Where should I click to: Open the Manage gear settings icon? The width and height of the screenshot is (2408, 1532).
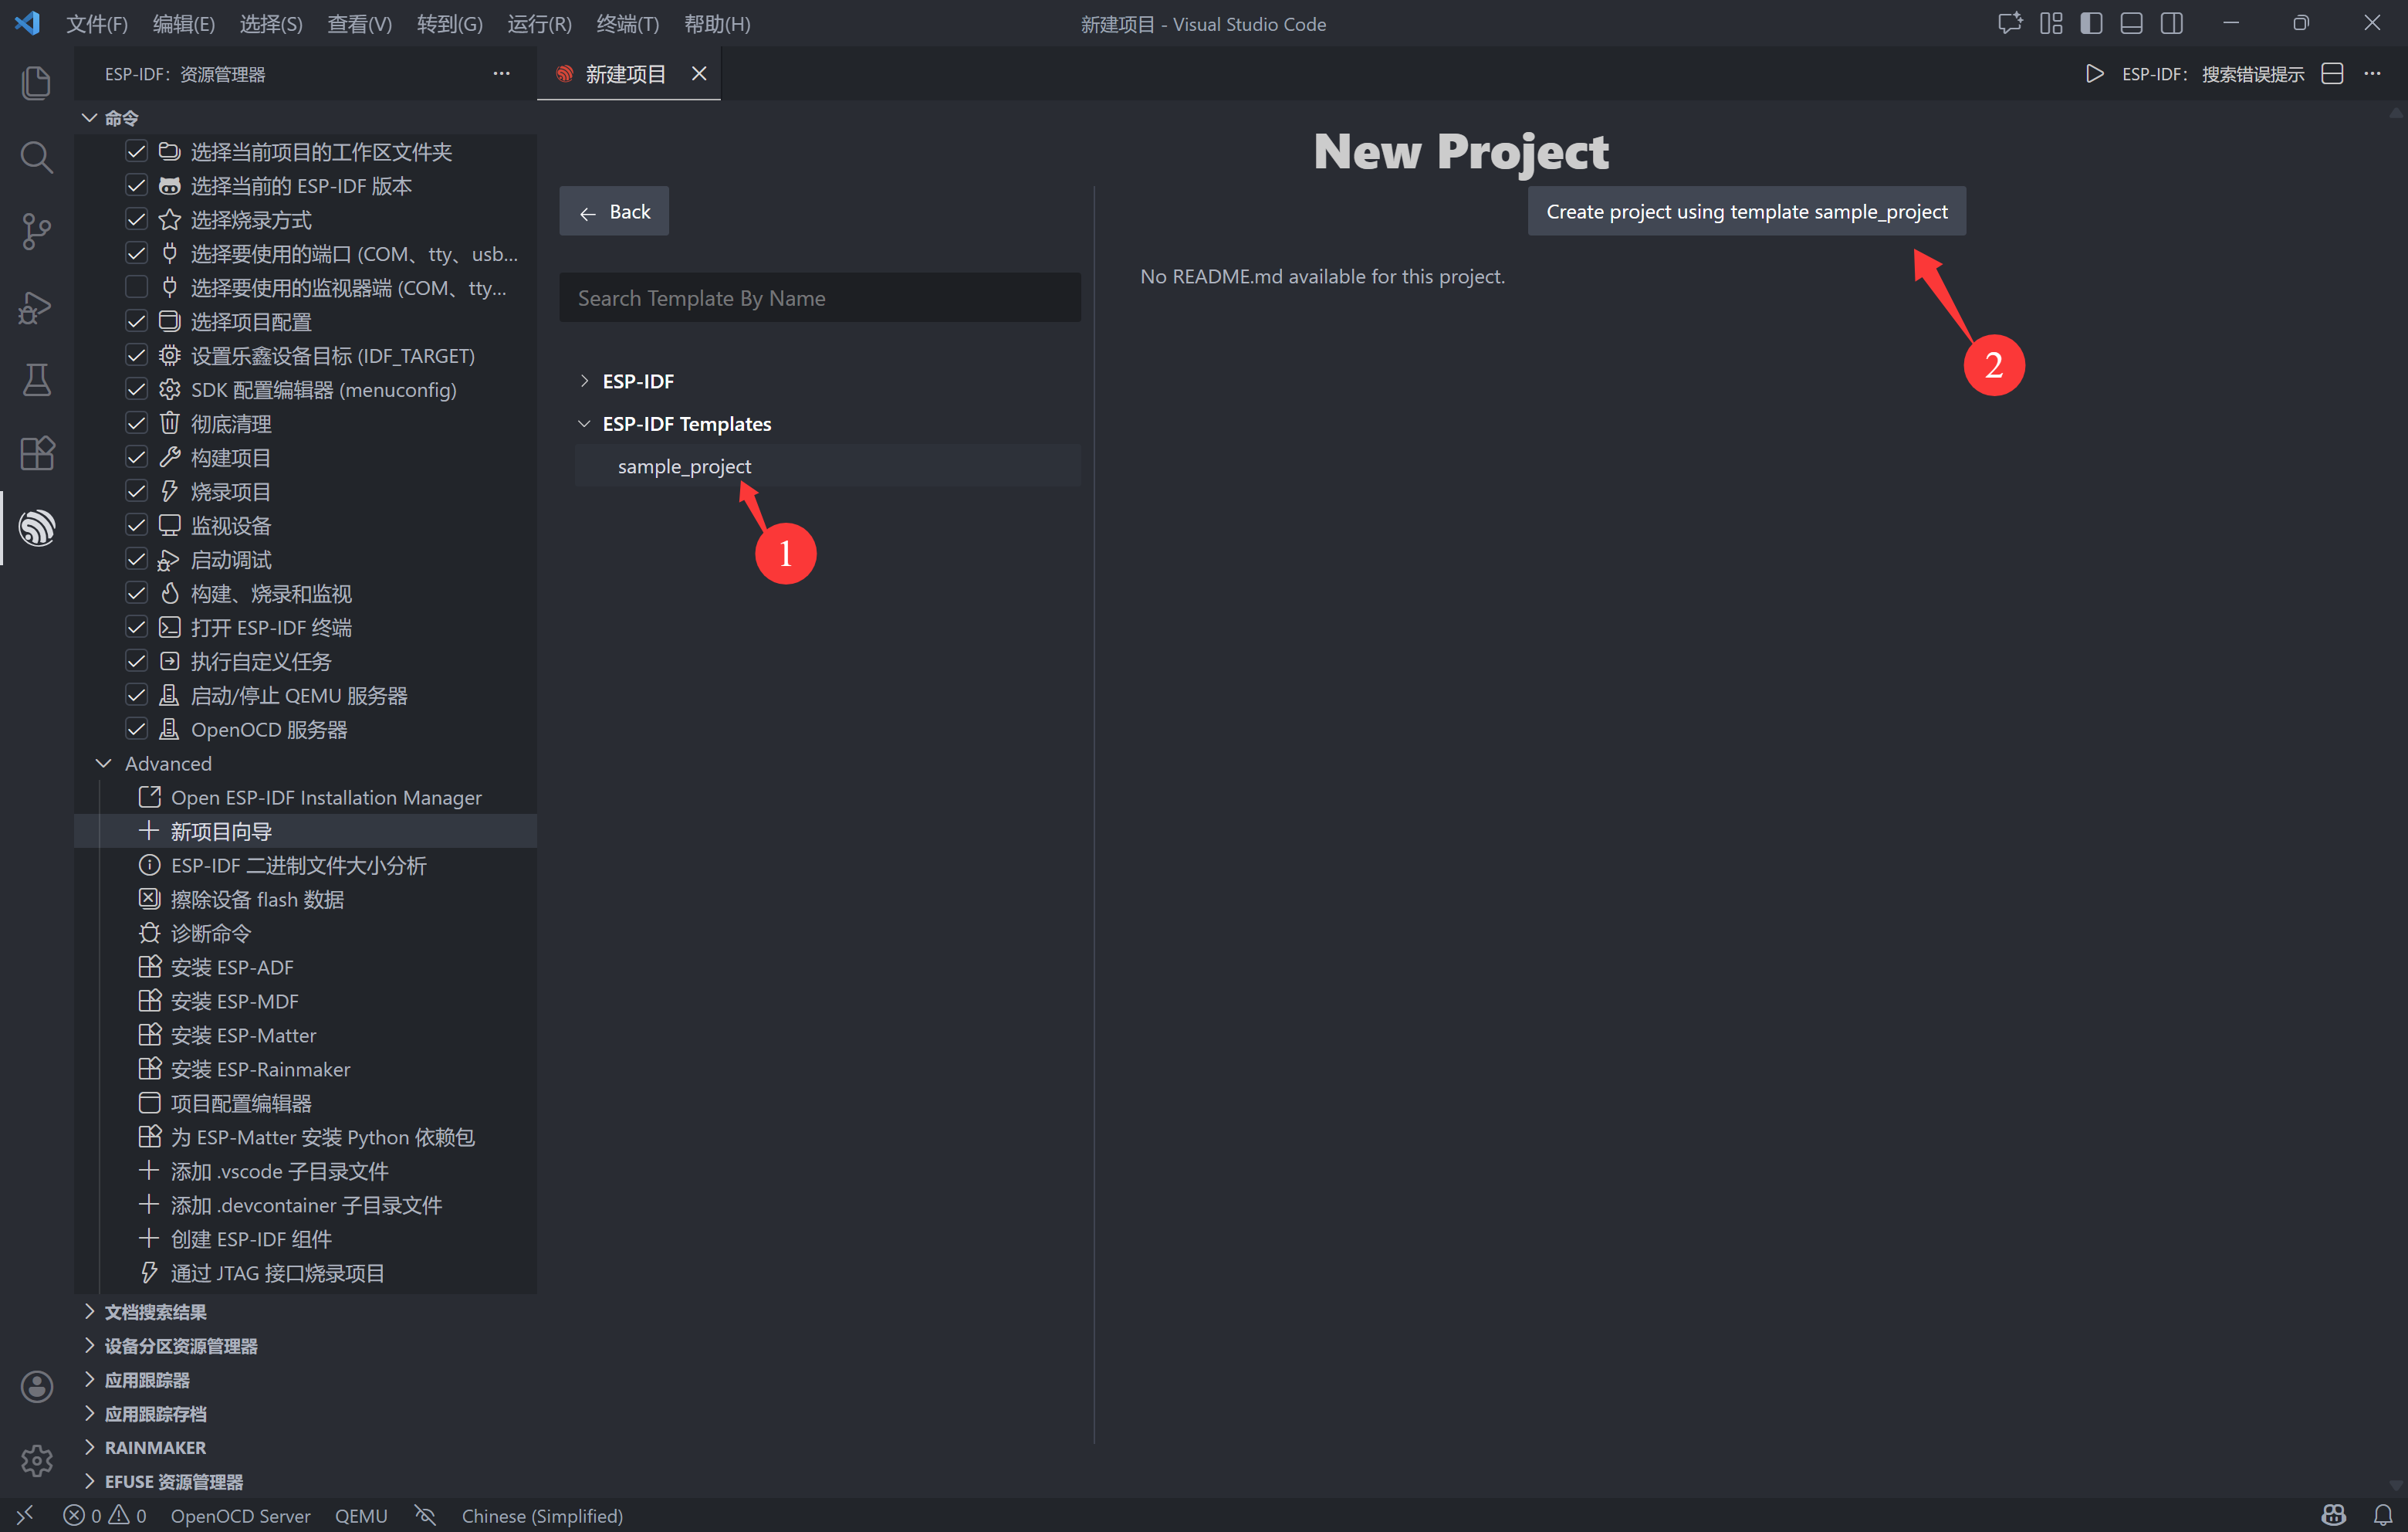tap(36, 1460)
